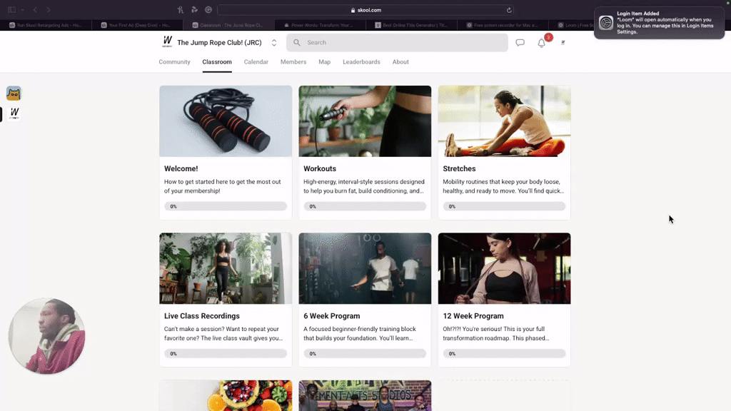Click the third Safari toolbar extension icon

[208, 10]
